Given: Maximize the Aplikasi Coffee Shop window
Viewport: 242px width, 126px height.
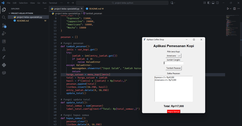Looking at the screenshot, I should (x=194, y=40).
